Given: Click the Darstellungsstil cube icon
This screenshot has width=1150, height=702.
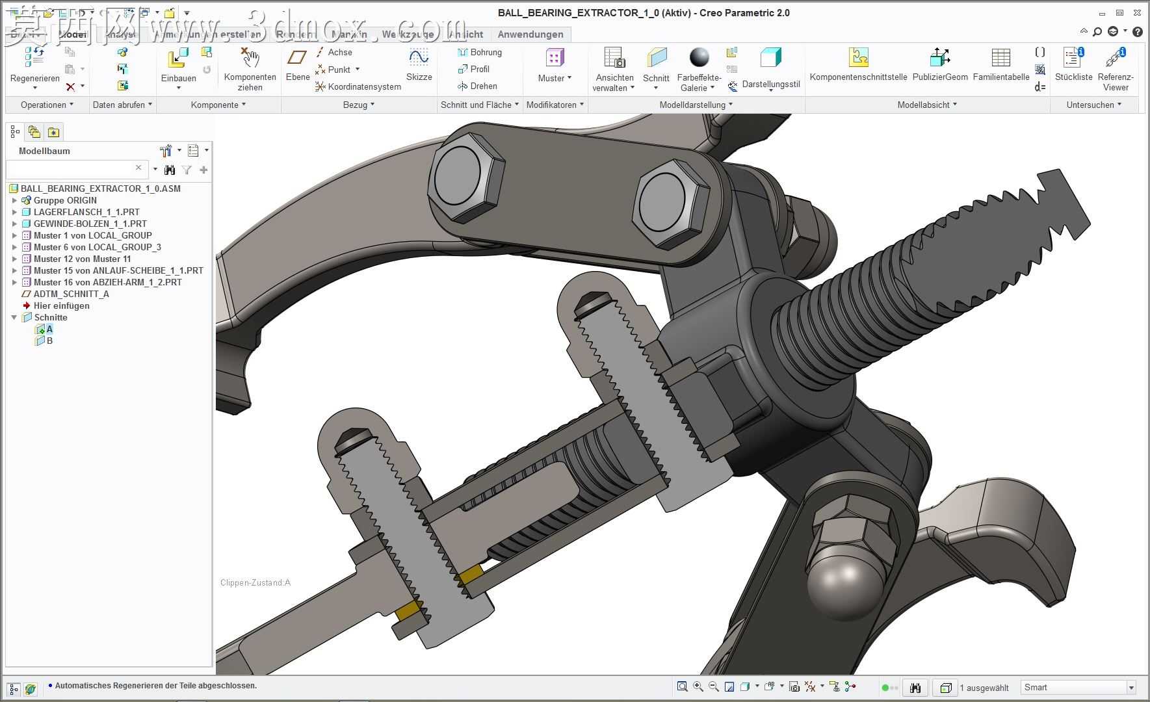Looking at the screenshot, I should click(x=770, y=58).
